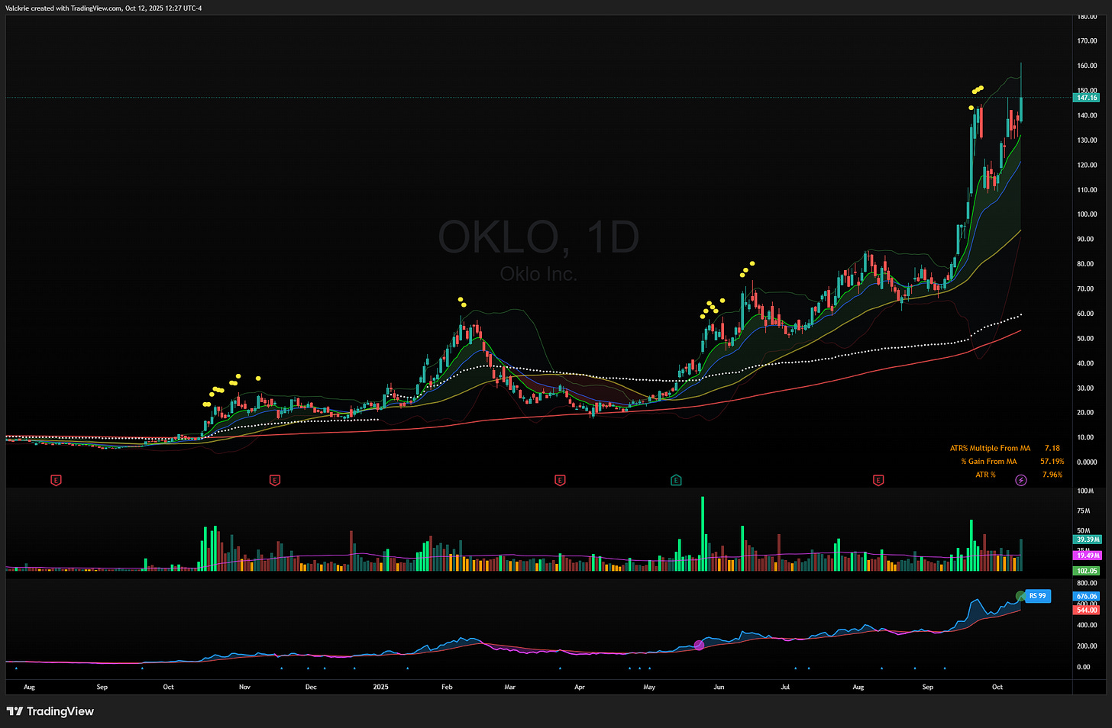Click the purple circle marker on RS line
Screen dimensions: 1112x728
tap(699, 646)
